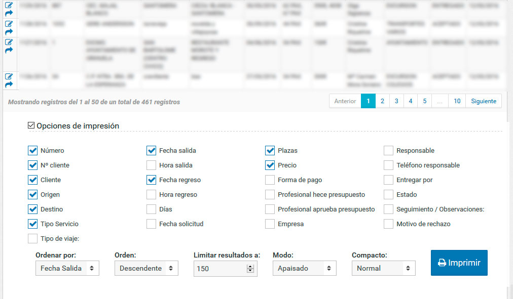Expand the Modo dropdown showing Apaisado
Image resolution: width=513 pixels, height=299 pixels.
[305, 268]
